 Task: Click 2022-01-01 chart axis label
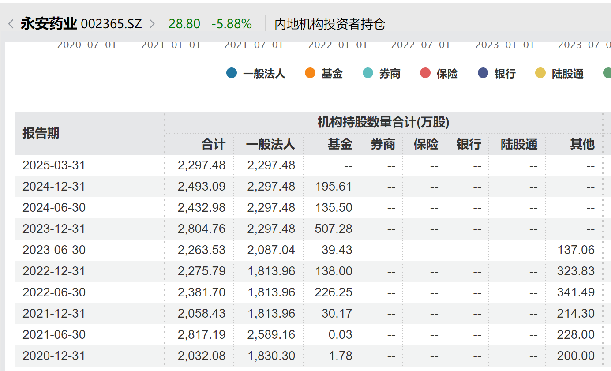(x=337, y=45)
